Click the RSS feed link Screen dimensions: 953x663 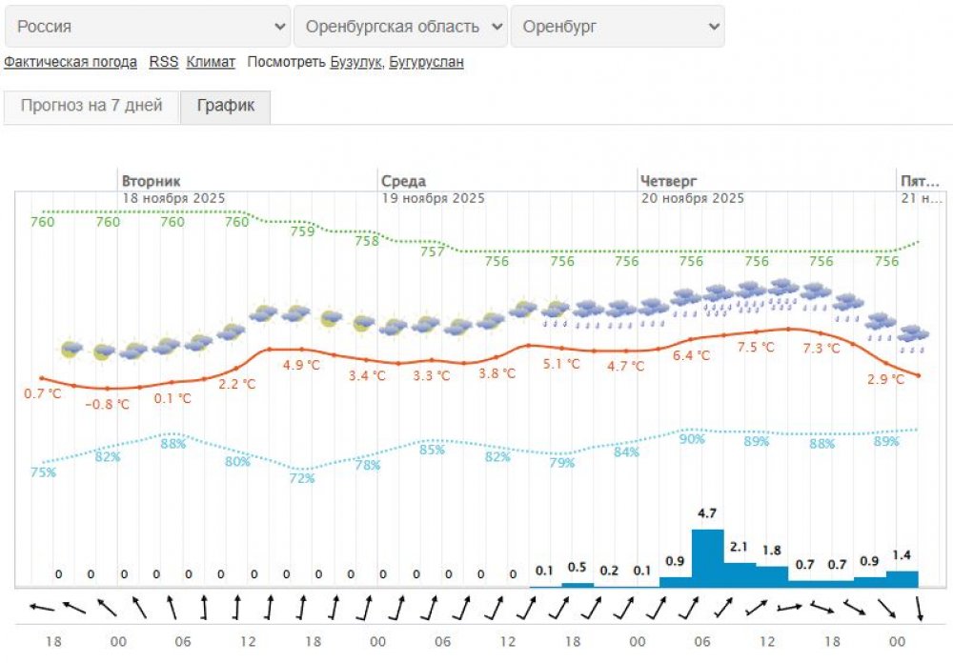pos(163,62)
